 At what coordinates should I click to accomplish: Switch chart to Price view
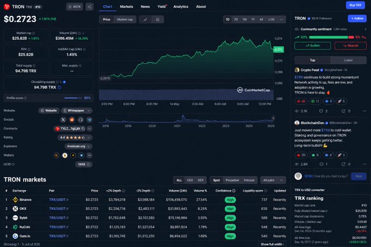tap(106, 20)
